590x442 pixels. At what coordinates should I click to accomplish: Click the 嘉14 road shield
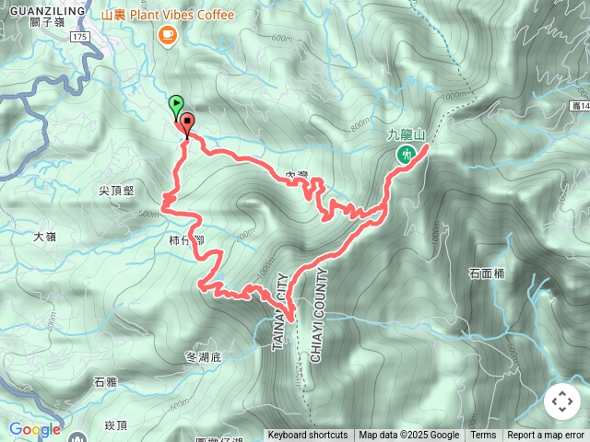tap(580, 106)
